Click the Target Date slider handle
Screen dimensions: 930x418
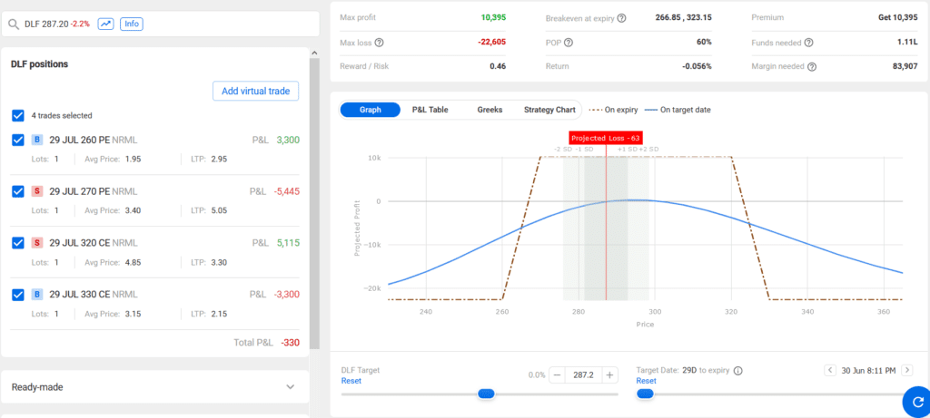tap(646, 394)
